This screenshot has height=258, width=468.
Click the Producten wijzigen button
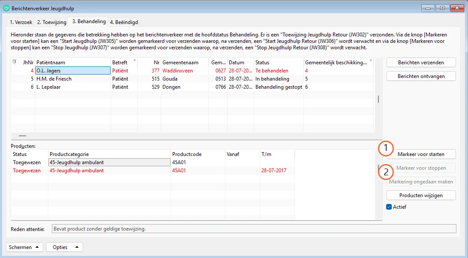(421, 195)
